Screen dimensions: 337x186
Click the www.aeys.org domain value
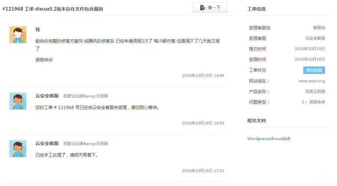click(312, 81)
